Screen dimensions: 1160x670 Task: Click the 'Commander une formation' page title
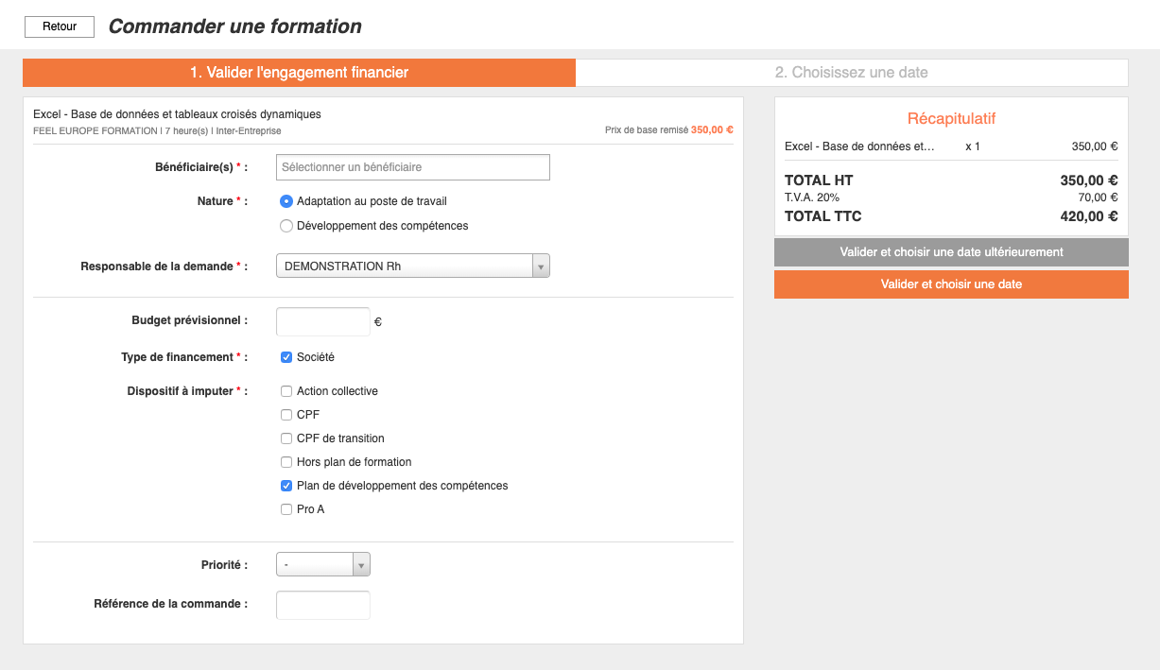pos(235,26)
